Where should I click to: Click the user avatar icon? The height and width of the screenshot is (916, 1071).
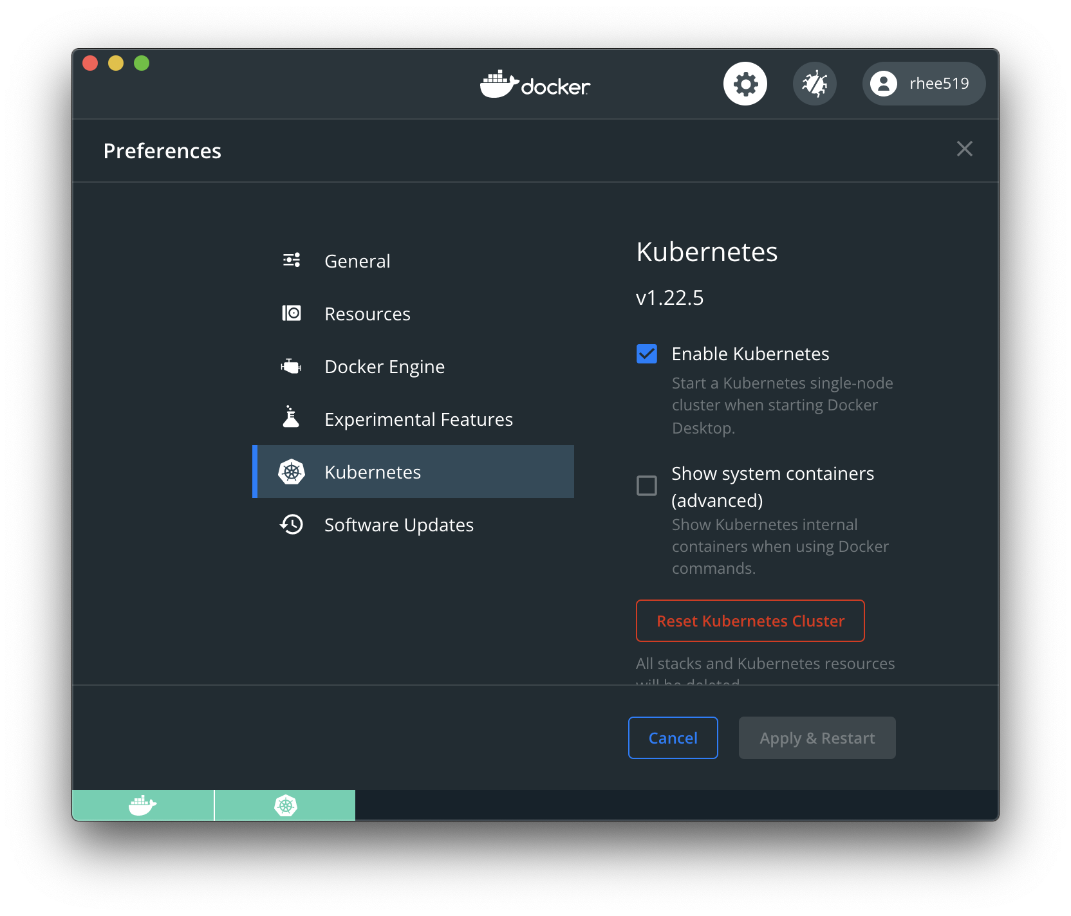[x=884, y=84]
